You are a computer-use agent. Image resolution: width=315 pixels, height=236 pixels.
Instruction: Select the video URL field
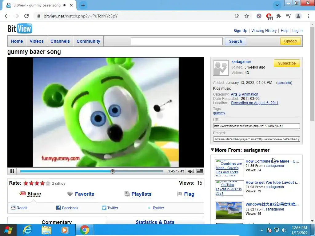click(256, 126)
